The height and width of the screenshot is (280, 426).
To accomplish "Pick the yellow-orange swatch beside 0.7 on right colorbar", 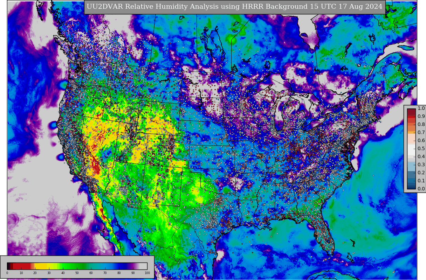I will (411, 133).
